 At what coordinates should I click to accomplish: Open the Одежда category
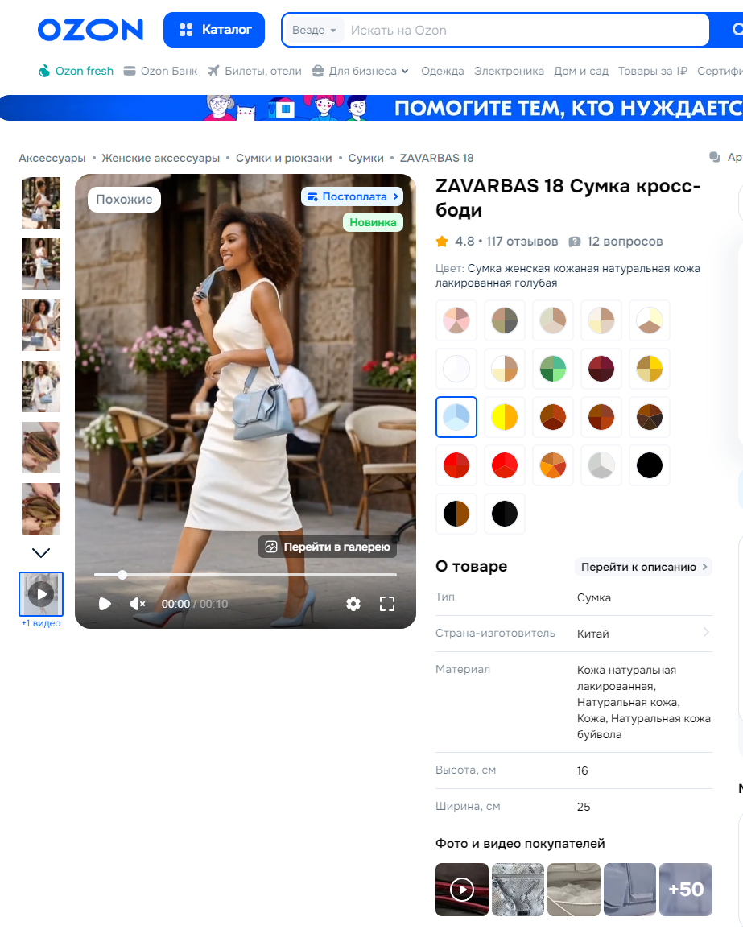coord(443,71)
